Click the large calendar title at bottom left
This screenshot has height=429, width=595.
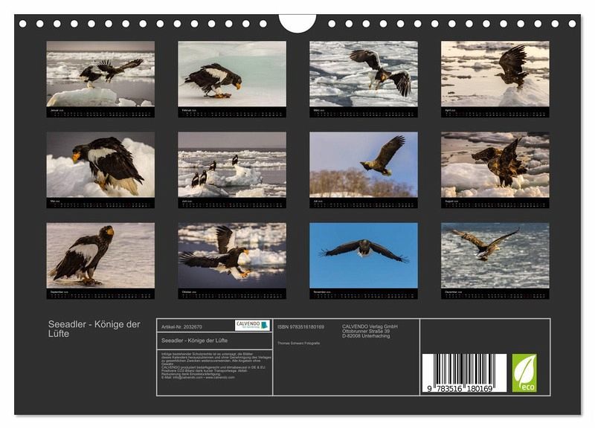pyautogui.click(x=94, y=329)
